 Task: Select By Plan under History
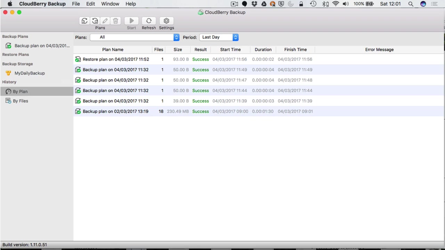pos(37,91)
